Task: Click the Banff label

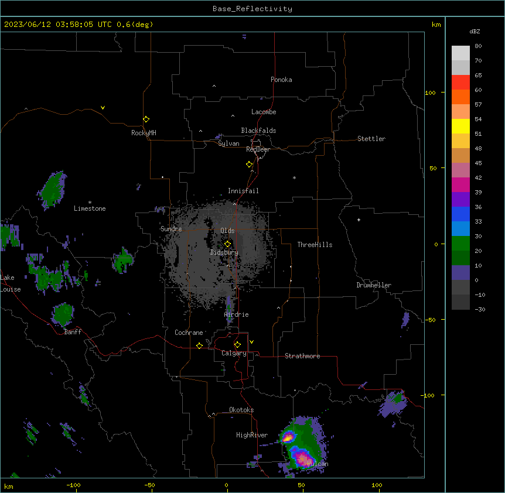Action: click(73, 332)
